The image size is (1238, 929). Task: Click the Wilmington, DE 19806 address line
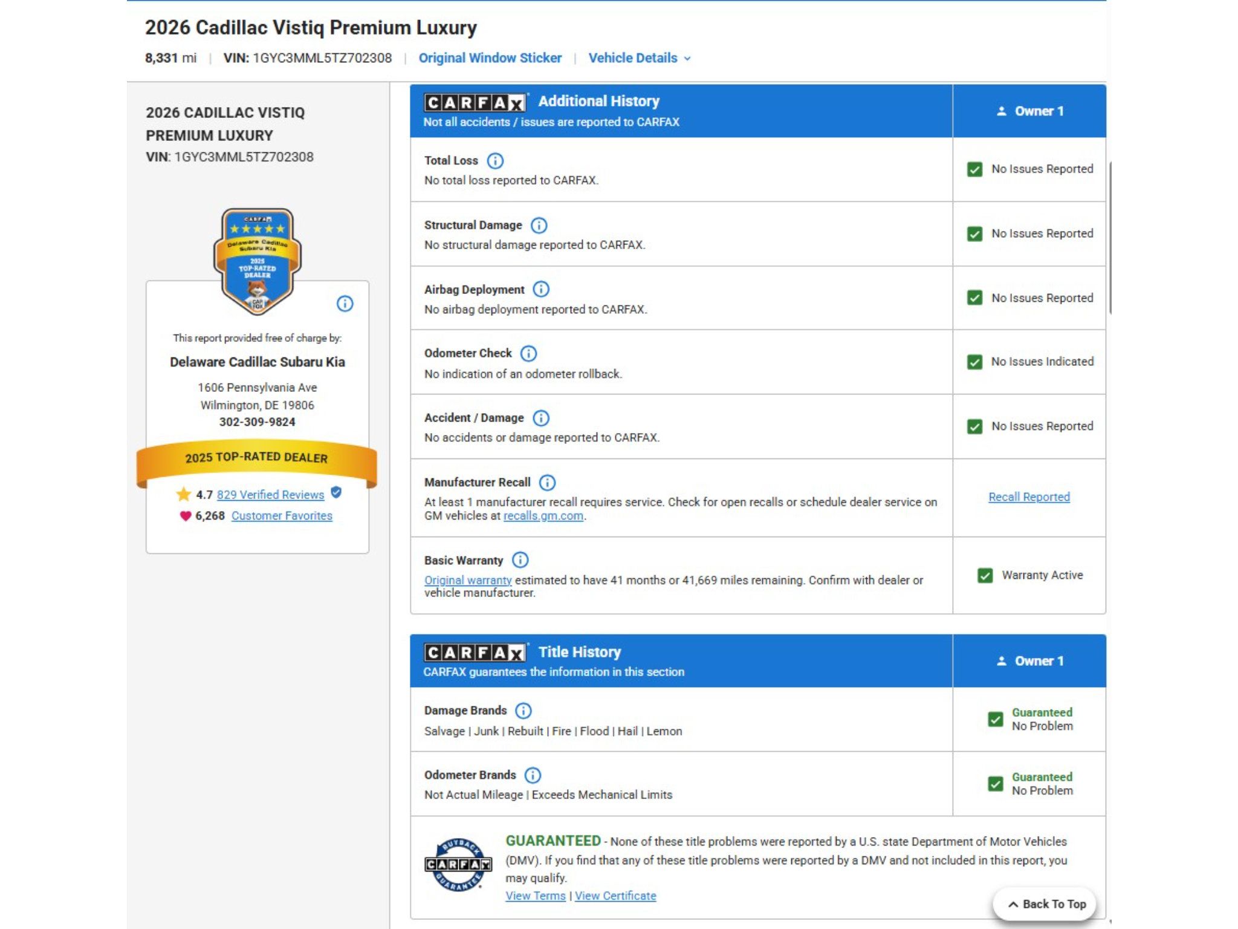click(x=258, y=405)
